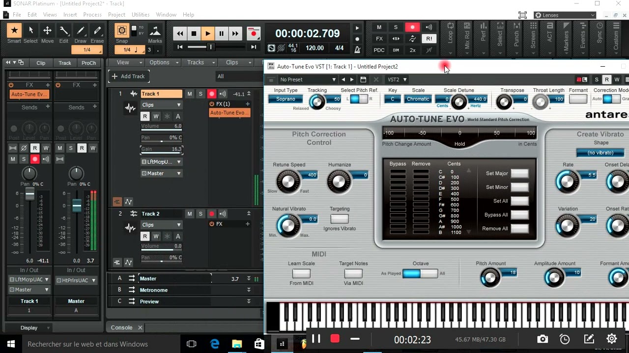Pause the transport

click(x=221, y=33)
